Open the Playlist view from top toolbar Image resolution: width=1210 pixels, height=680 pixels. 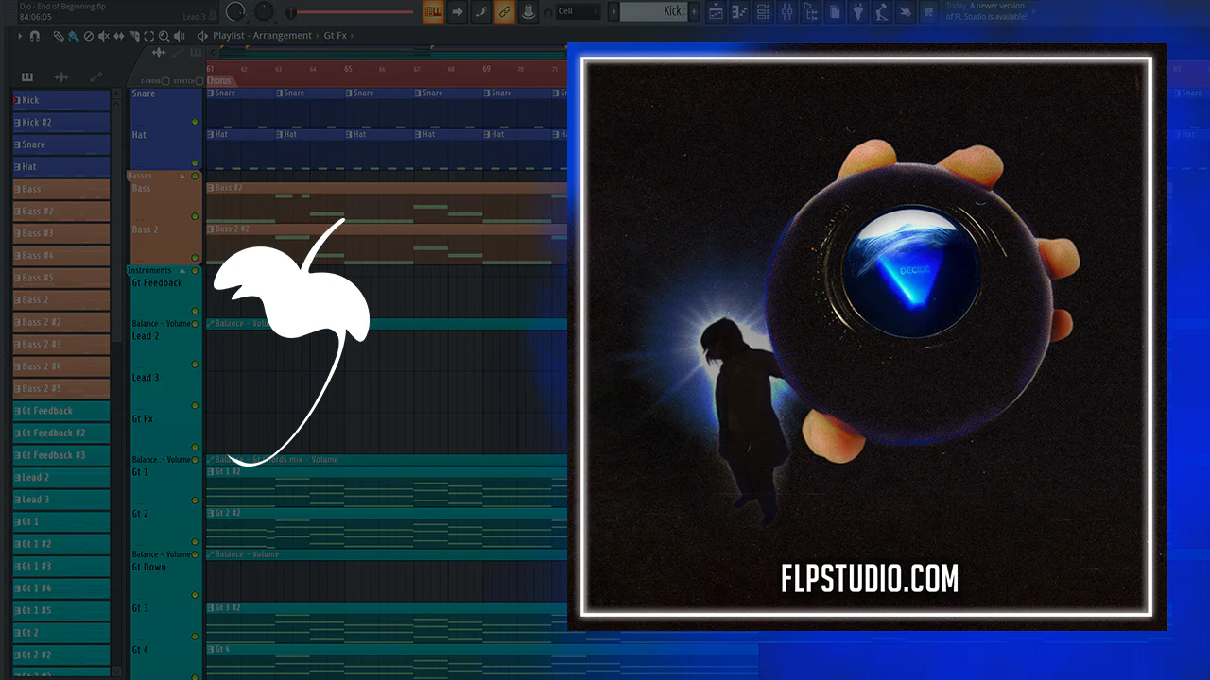pyautogui.click(x=717, y=11)
